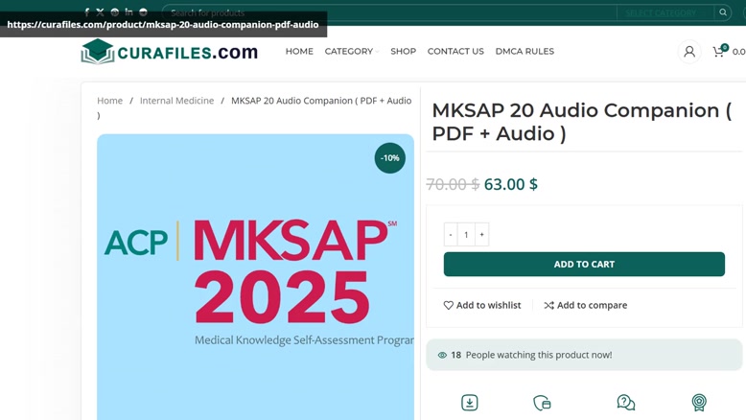Click the product title heading

[x=581, y=122]
